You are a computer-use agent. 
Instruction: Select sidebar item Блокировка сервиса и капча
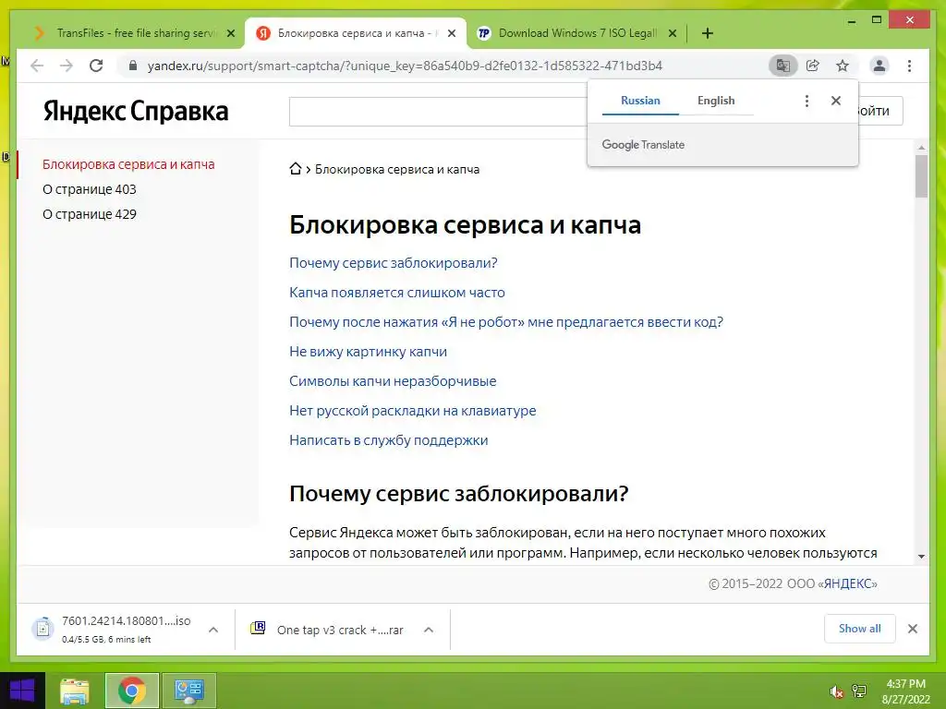(x=128, y=164)
